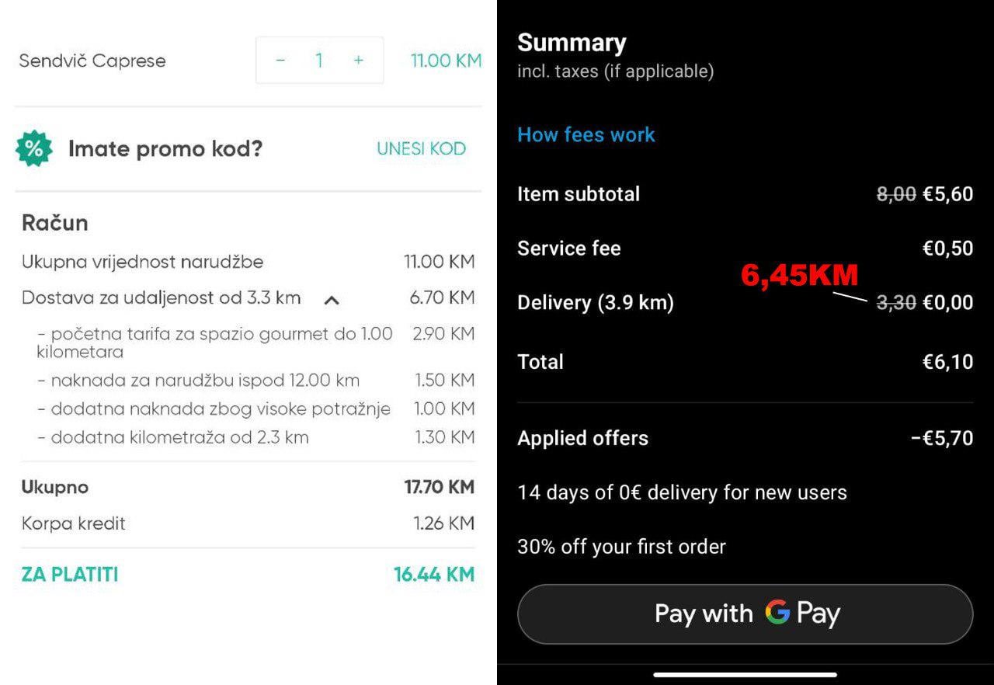
Task: Click the ZA PLATITI total label
Action: 70,575
